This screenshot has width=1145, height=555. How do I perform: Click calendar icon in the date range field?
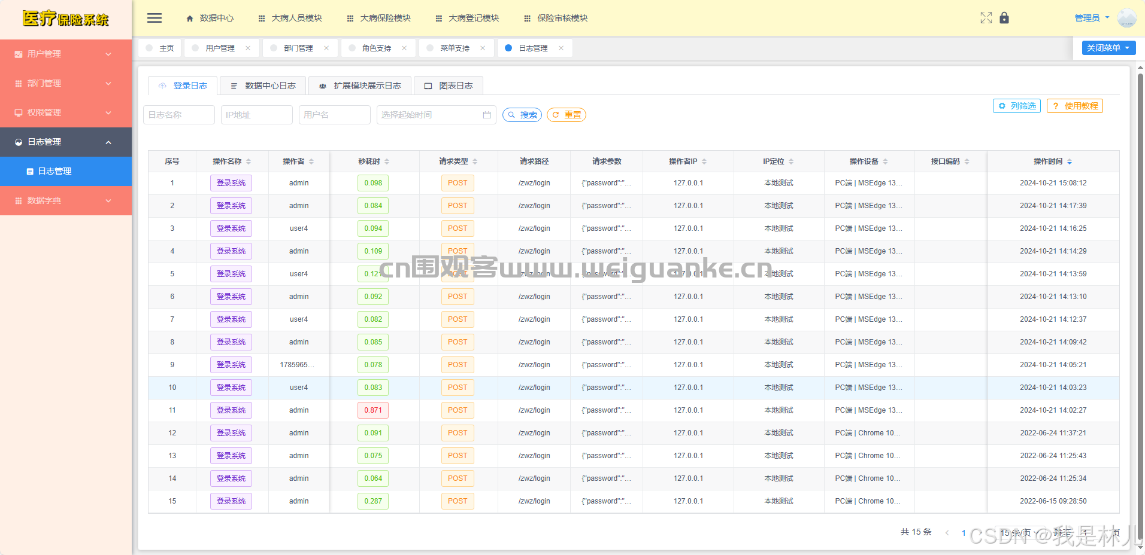coord(487,115)
